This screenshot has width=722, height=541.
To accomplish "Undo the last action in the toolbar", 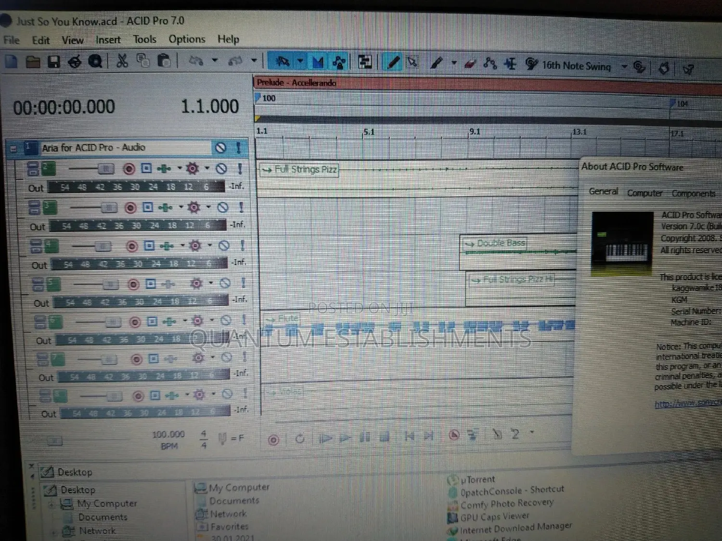I will [196, 61].
